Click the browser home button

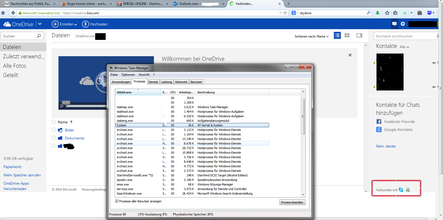pyautogui.click(x=3, y=13)
